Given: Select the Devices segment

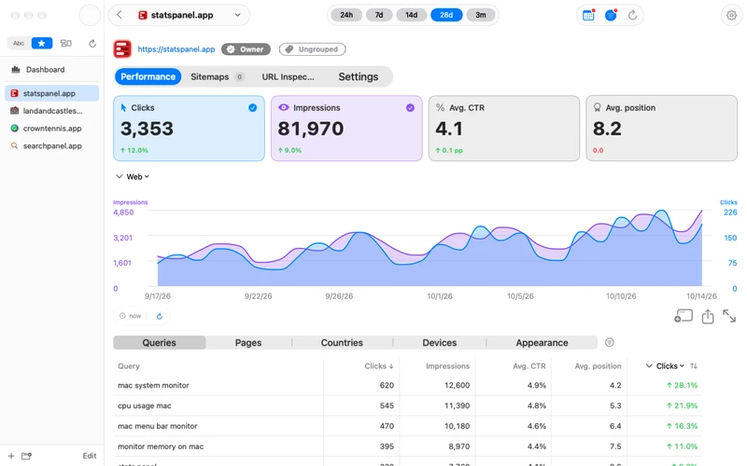Looking at the screenshot, I should (439, 342).
